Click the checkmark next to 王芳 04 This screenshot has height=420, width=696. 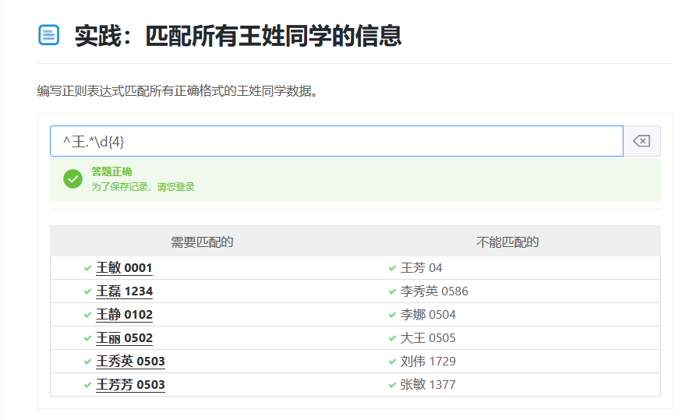[x=392, y=268]
